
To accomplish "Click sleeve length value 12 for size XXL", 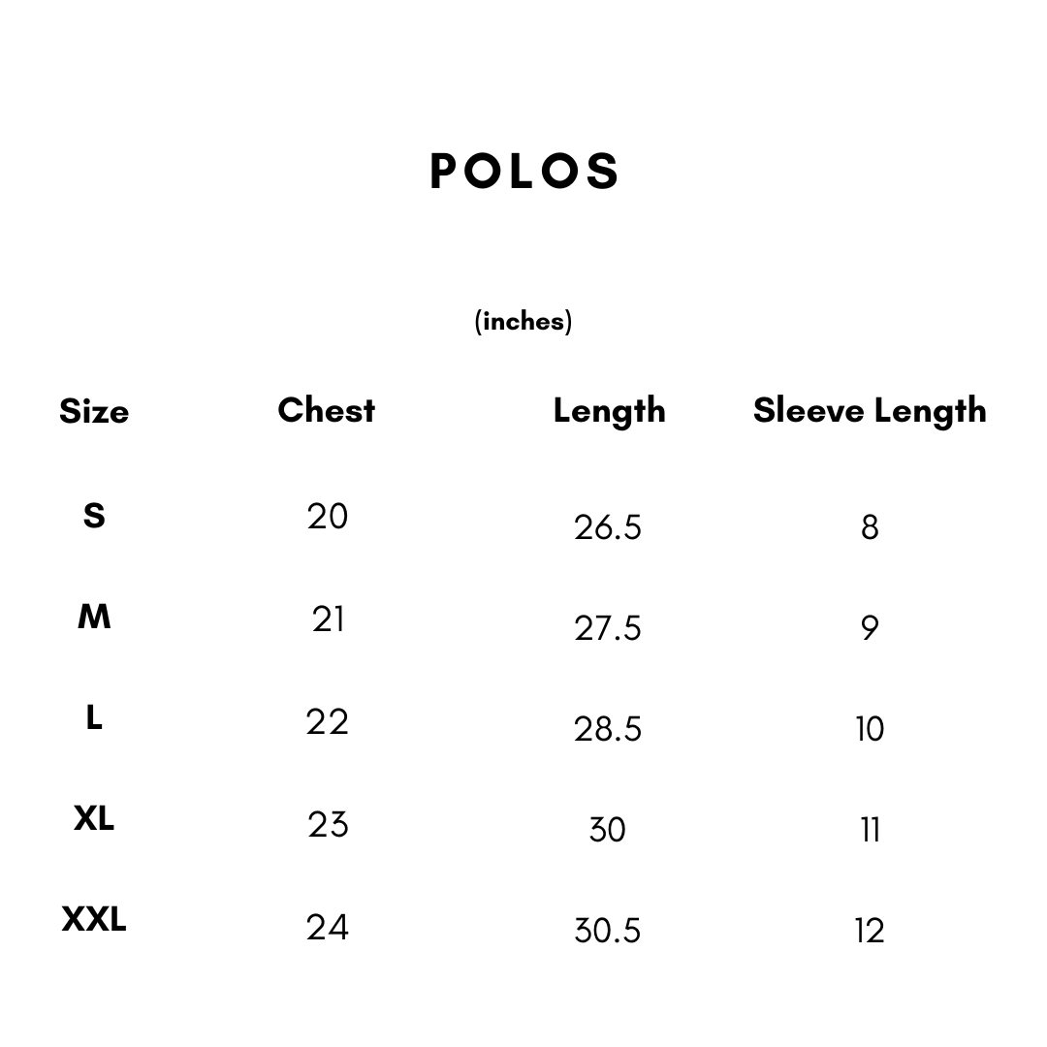I will 870,931.
